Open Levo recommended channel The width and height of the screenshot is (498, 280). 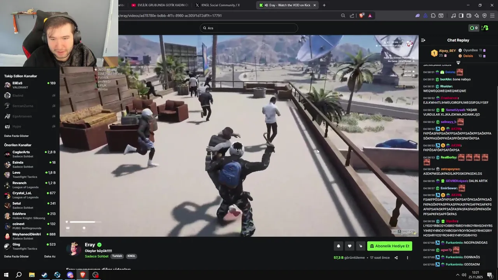tap(30, 175)
